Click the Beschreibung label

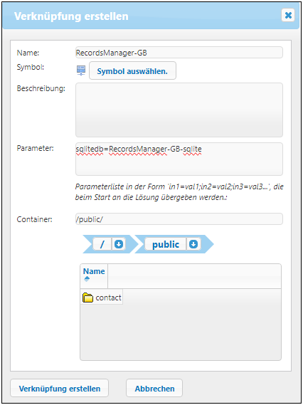click(41, 88)
